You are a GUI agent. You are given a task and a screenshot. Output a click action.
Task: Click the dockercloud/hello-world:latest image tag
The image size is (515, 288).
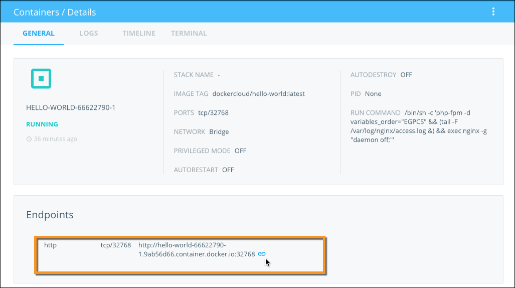tap(258, 94)
